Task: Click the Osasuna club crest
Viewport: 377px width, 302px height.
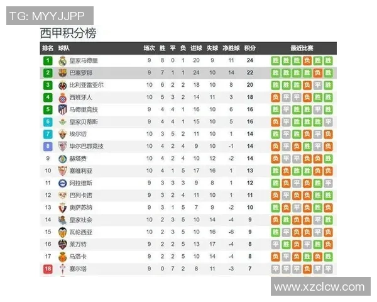Action: click(x=63, y=208)
